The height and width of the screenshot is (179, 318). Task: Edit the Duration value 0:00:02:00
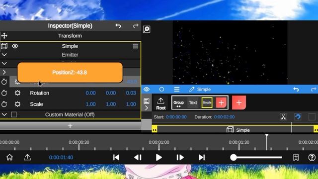224,117
